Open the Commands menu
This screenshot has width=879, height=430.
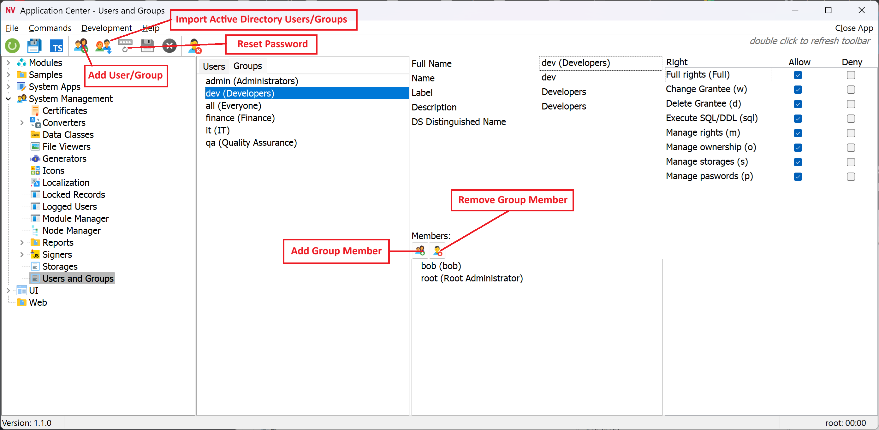coord(50,28)
